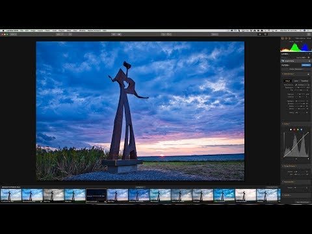Switch to the Adjust tab
The image size is (312, 234).
tap(287, 81)
